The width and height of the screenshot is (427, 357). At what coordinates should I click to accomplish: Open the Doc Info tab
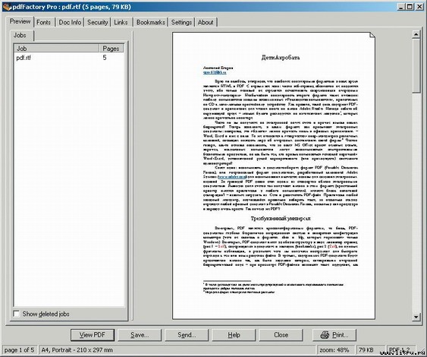(x=70, y=22)
